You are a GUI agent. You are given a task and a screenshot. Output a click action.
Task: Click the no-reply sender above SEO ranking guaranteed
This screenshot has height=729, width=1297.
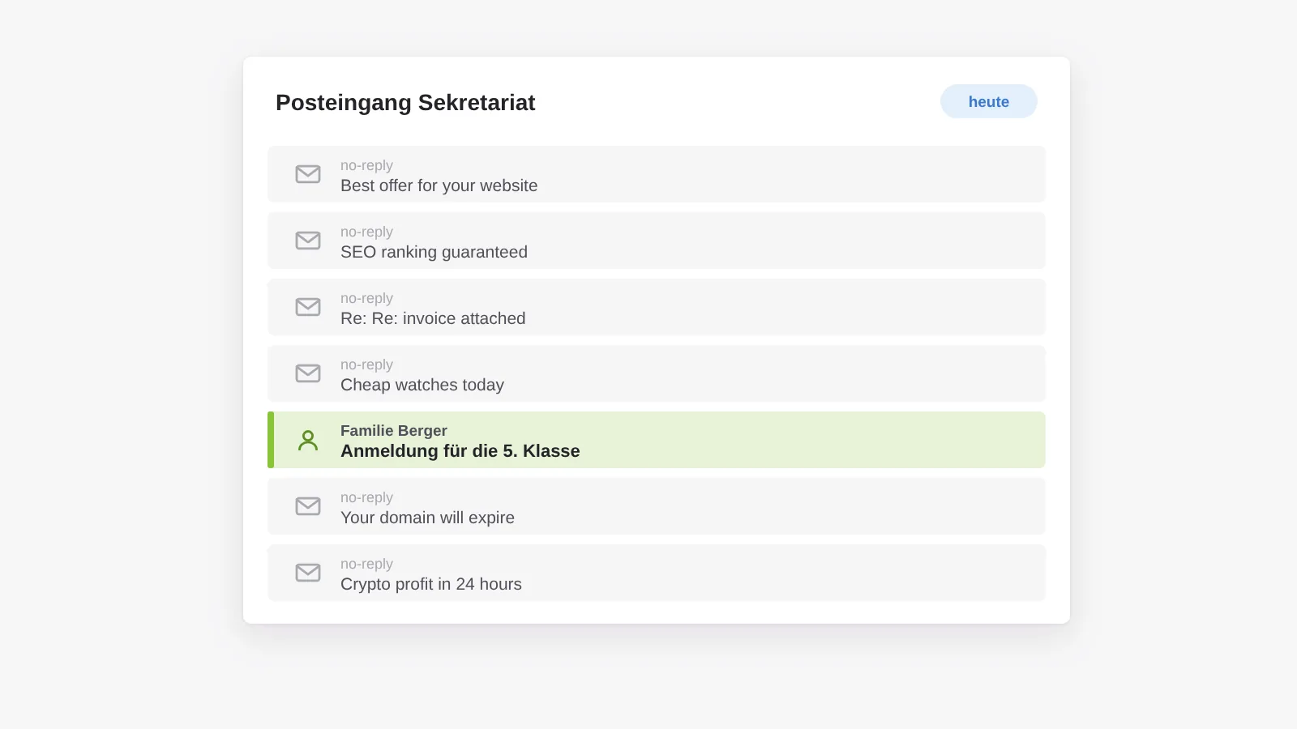[x=366, y=232]
